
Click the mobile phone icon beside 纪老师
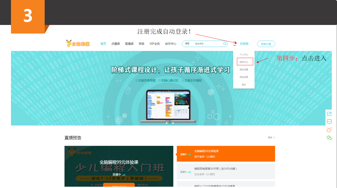(x=235, y=44)
